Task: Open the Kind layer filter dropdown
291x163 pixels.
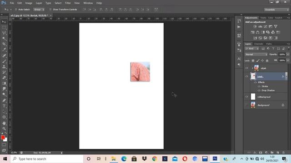Action: click(x=252, y=48)
